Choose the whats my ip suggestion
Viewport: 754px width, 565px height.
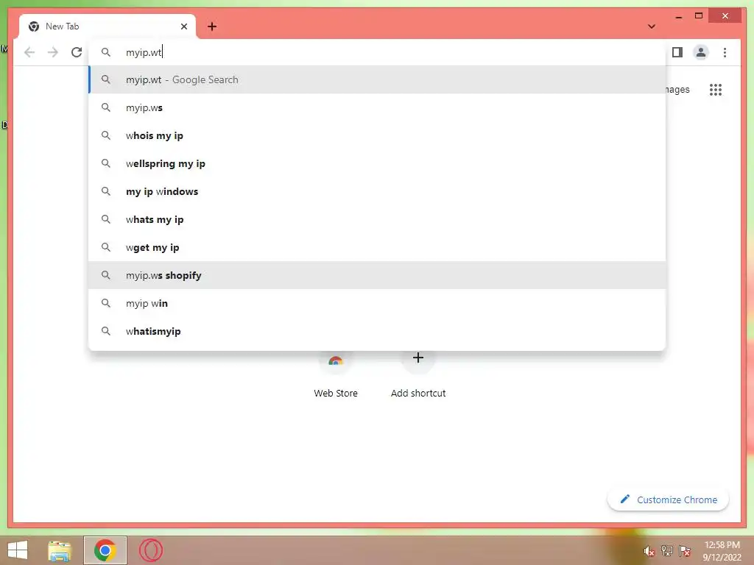378,219
